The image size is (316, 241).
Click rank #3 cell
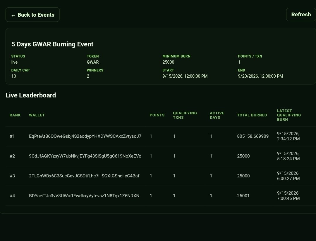click(12, 176)
